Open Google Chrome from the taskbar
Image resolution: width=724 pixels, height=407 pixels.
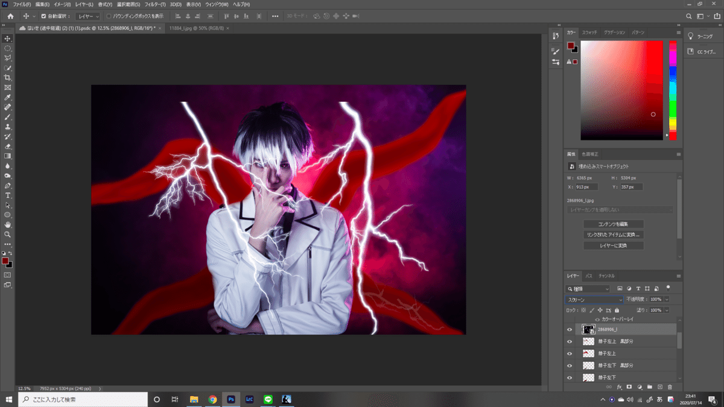pos(212,399)
